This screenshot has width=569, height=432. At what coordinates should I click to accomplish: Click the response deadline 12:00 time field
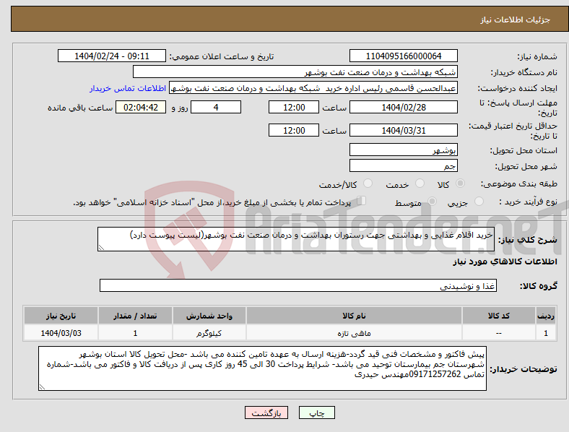[x=294, y=107]
